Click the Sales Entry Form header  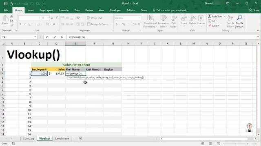77,65
